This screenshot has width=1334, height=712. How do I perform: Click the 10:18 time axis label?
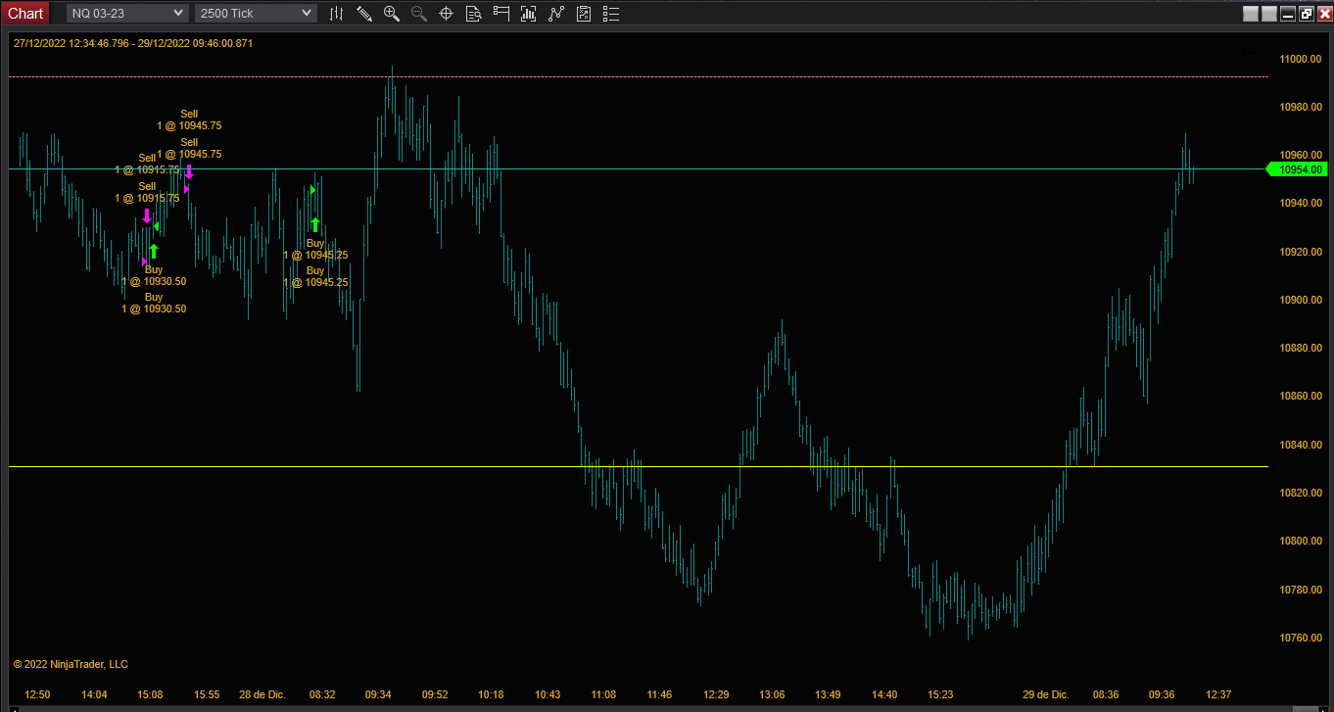click(491, 694)
